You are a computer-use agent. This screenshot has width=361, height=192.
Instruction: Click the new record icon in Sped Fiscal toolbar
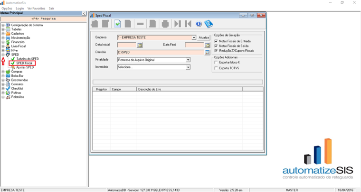pos(95,24)
